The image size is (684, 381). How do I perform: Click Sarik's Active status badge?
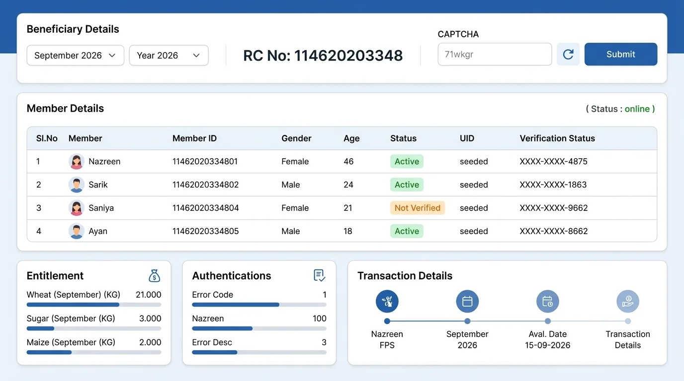(407, 185)
